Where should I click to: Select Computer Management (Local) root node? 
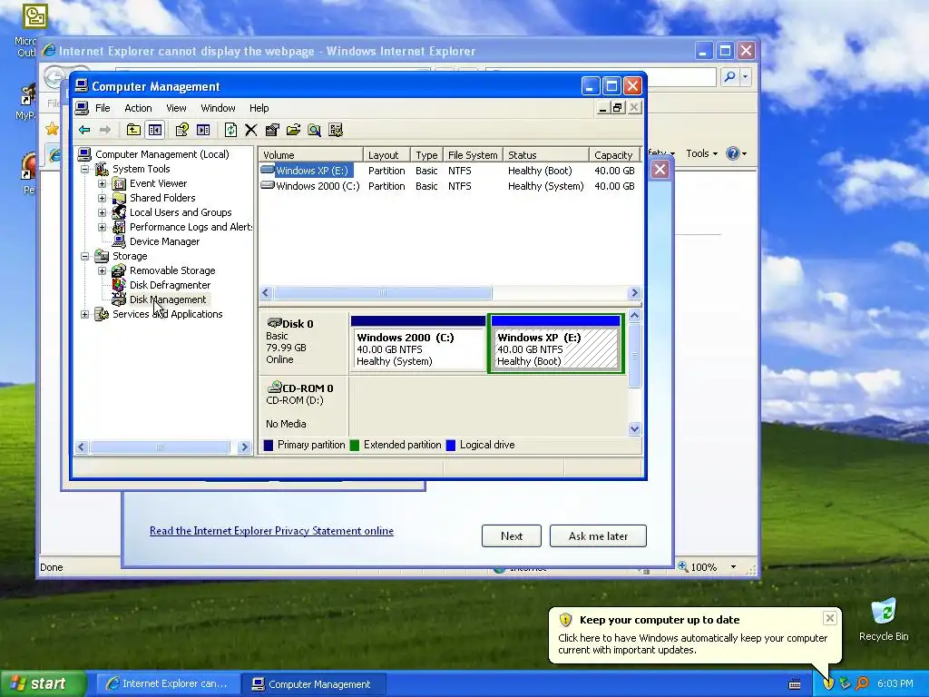pyautogui.click(x=161, y=154)
